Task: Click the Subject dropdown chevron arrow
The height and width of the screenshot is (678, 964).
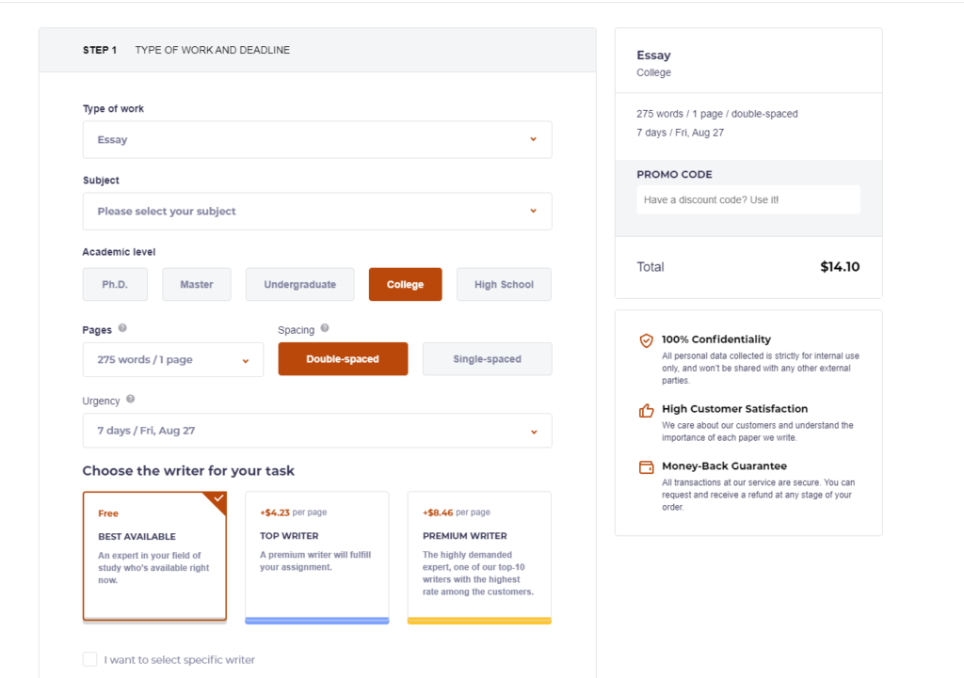Action: click(533, 212)
